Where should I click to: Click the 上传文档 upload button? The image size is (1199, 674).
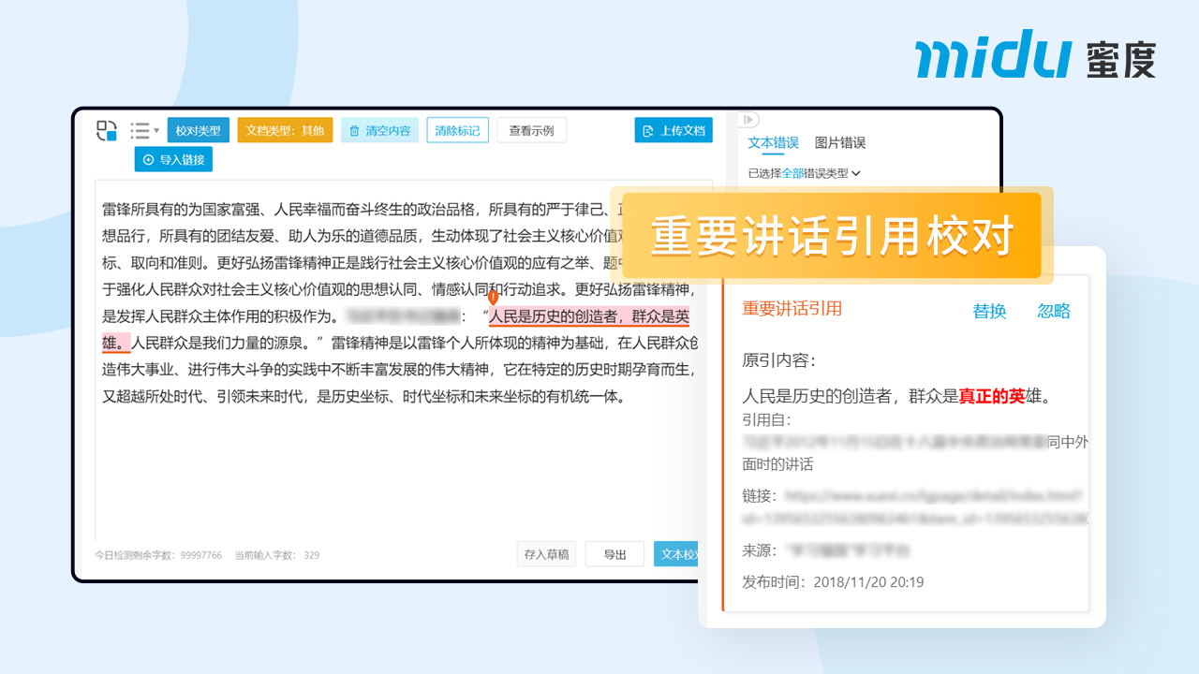click(674, 131)
